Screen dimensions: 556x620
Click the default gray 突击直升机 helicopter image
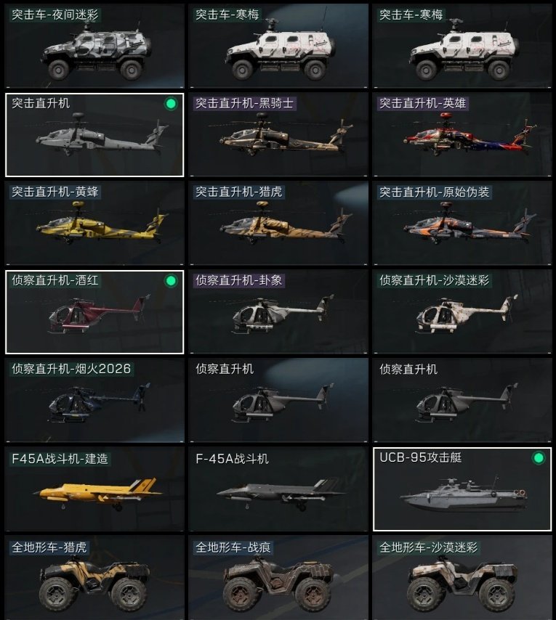102,134
